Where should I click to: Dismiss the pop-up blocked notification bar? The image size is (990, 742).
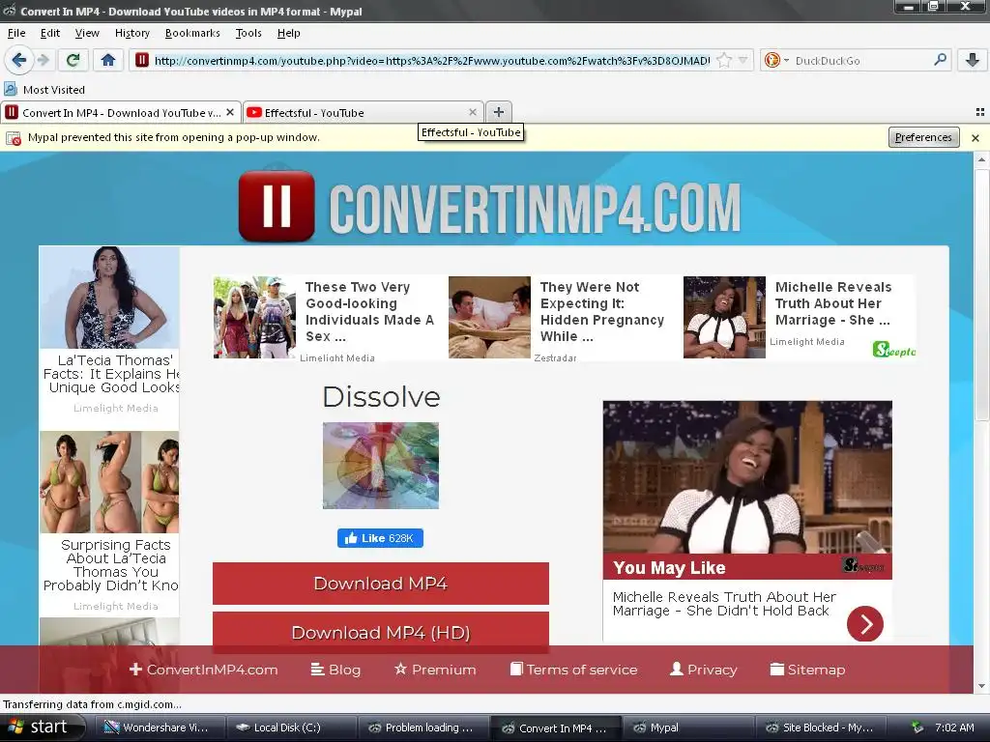pyautogui.click(x=975, y=137)
